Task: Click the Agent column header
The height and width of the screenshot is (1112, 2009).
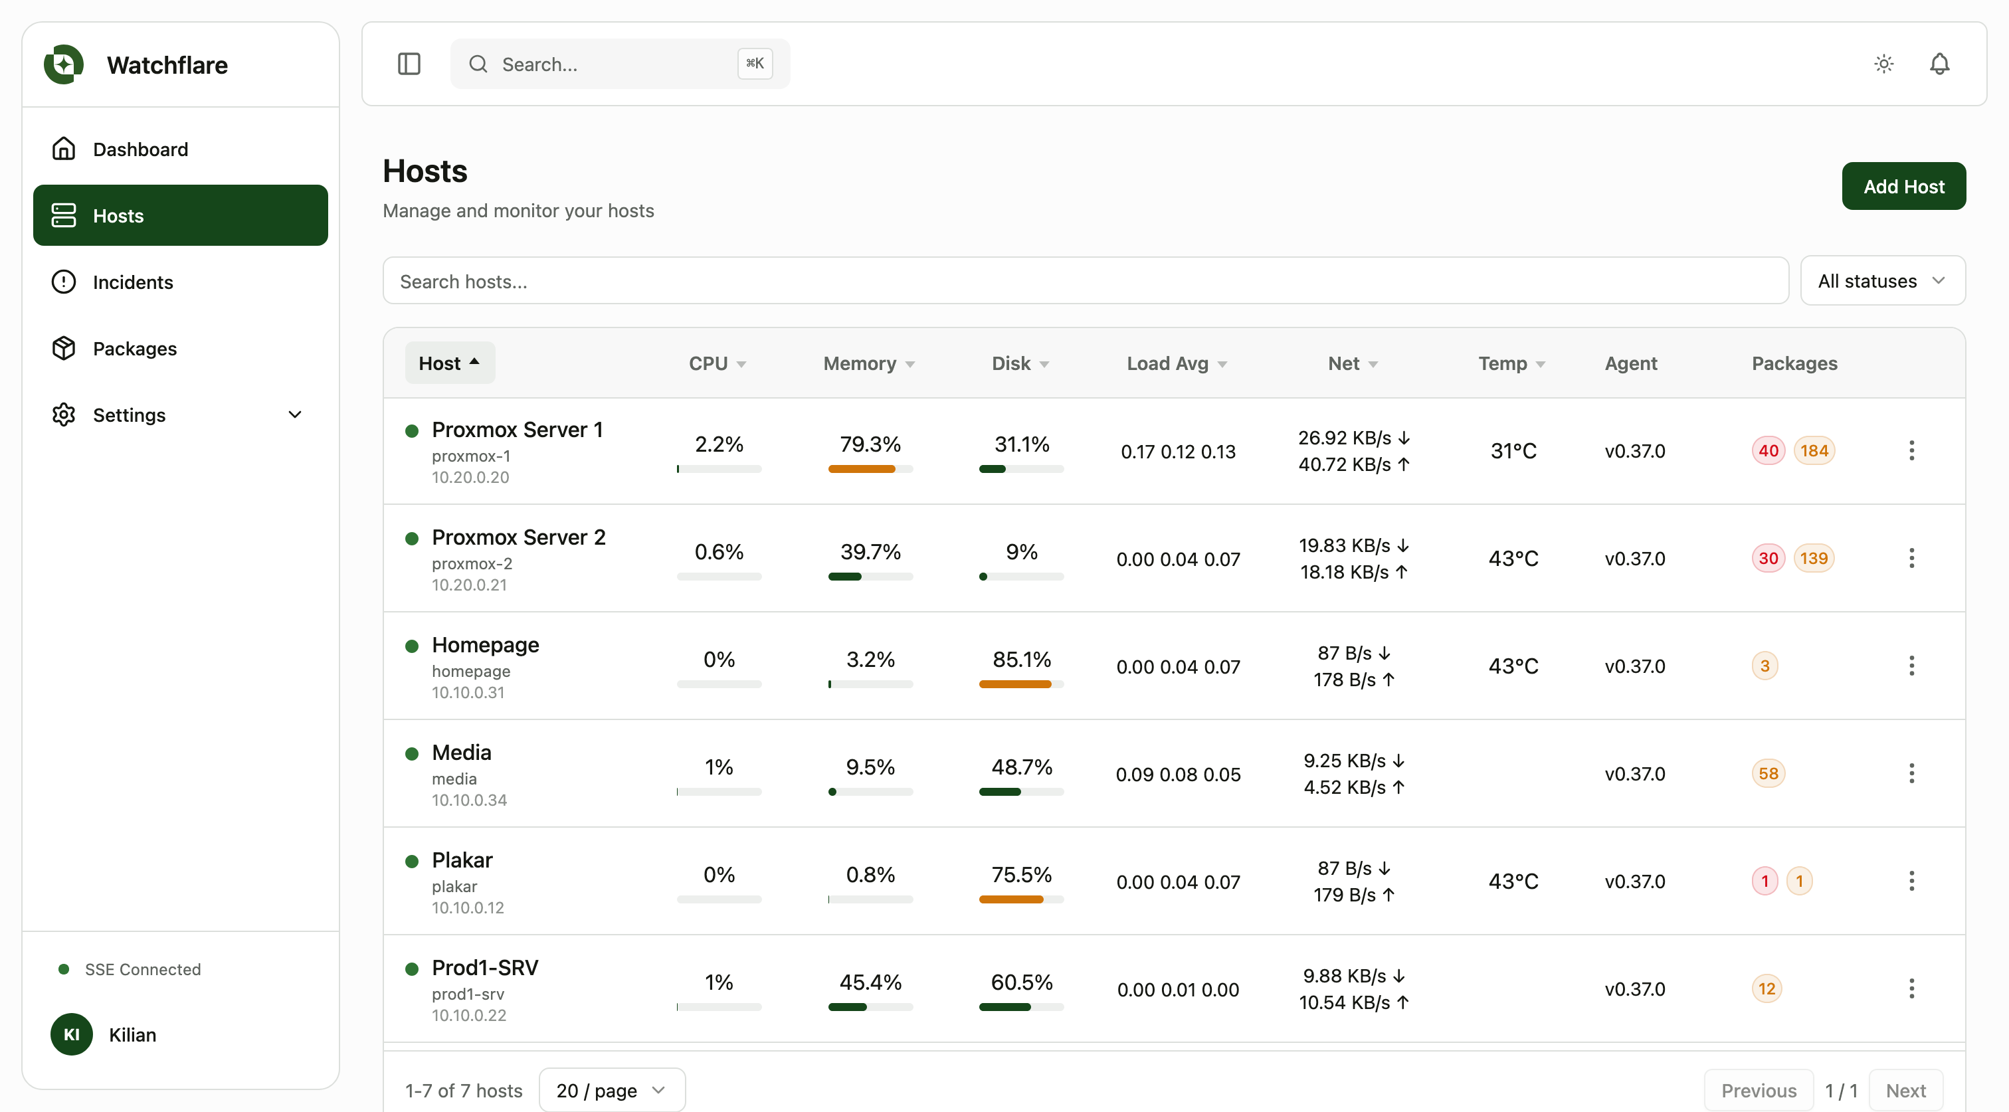Action: [x=1631, y=363]
